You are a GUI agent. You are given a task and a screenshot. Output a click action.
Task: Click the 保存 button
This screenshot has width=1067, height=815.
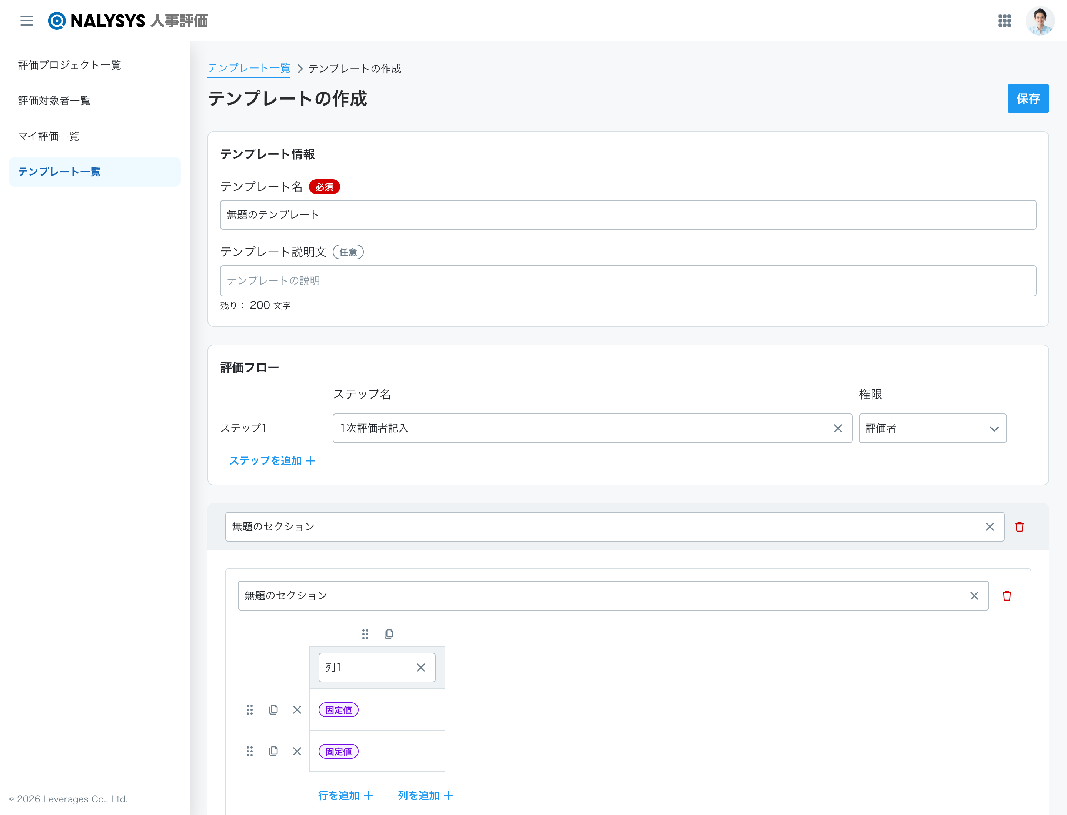coord(1028,99)
